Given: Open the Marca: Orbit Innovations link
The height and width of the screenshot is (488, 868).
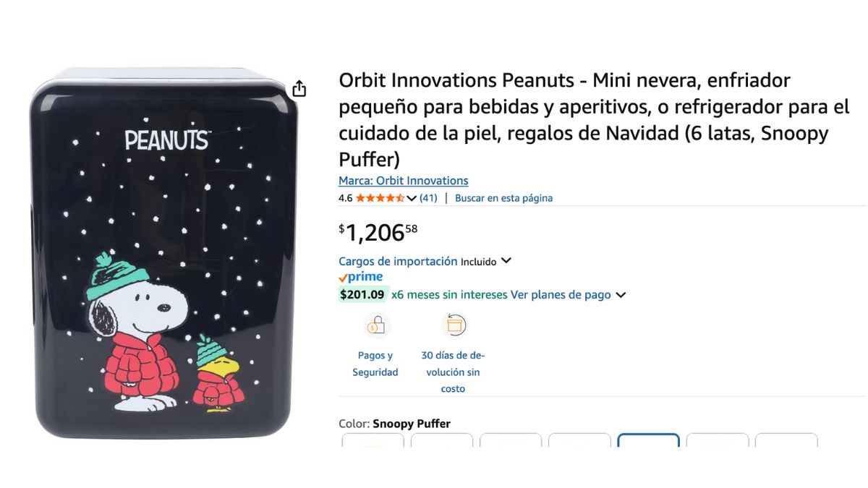Looking at the screenshot, I should [x=404, y=181].
